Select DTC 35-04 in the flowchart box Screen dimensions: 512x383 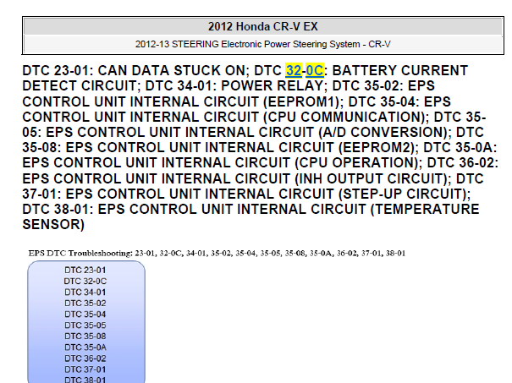pyautogui.click(x=85, y=315)
